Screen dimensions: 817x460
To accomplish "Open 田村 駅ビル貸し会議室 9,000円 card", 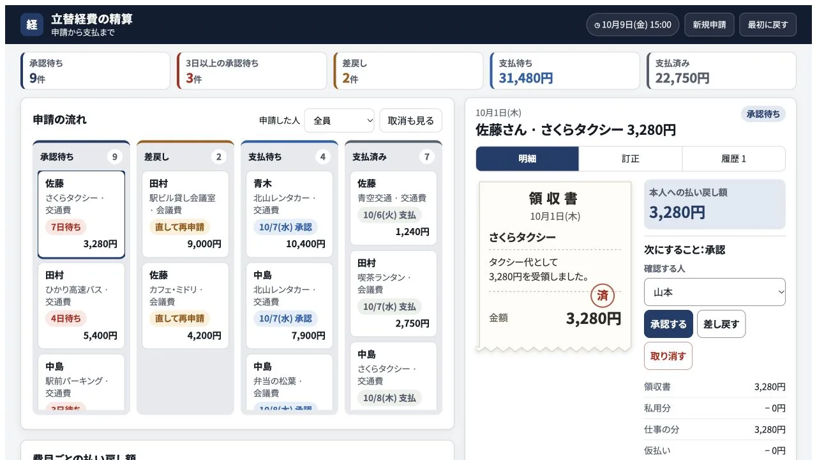I will click(x=185, y=214).
